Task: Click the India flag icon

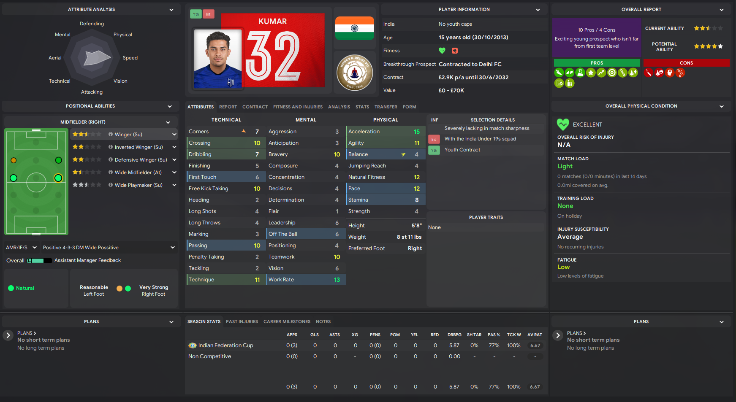Action: click(x=355, y=28)
